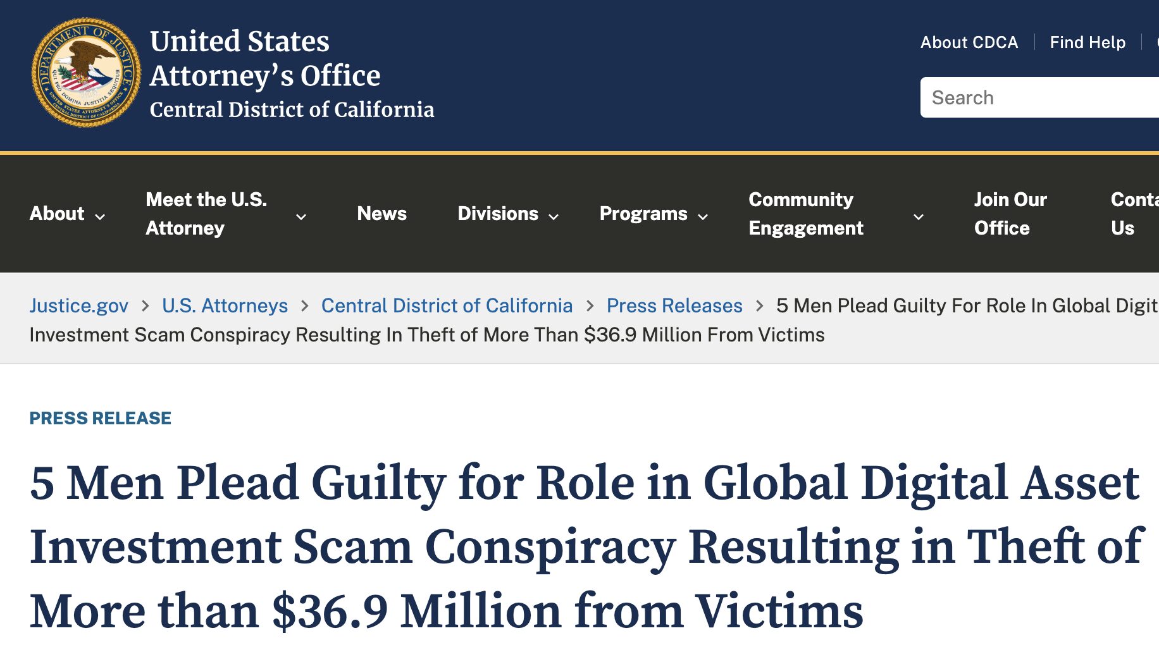Click the Find Help link
The height and width of the screenshot is (645, 1159).
coord(1087,42)
